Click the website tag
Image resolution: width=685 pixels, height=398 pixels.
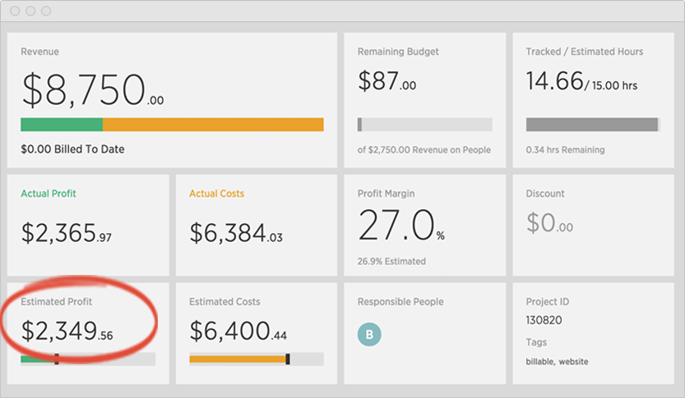574,361
